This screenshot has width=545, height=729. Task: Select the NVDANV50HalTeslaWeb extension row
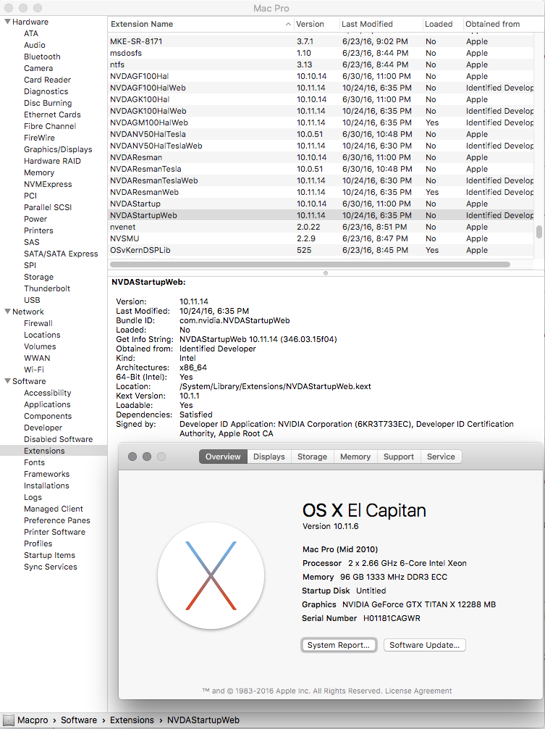tap(321, 146)
